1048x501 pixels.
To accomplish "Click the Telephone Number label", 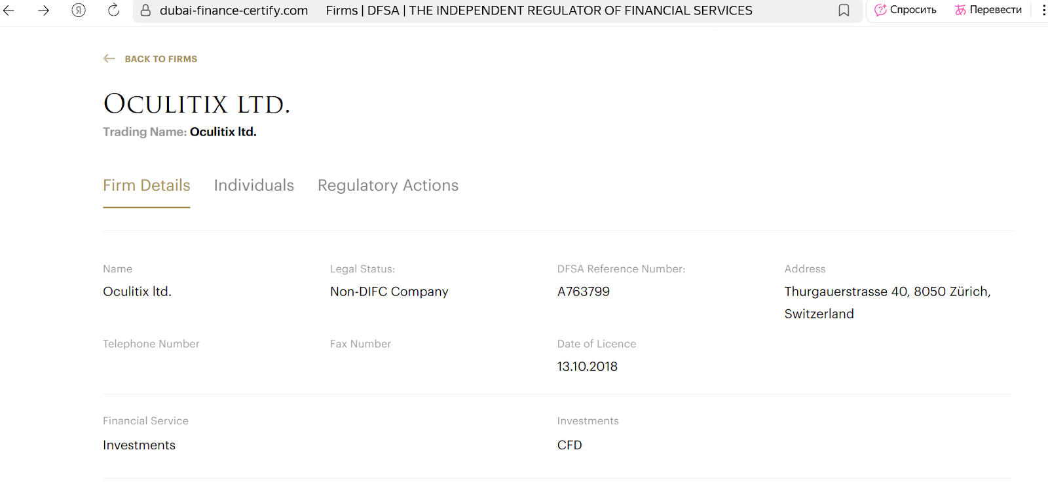I will click(151, 344).
